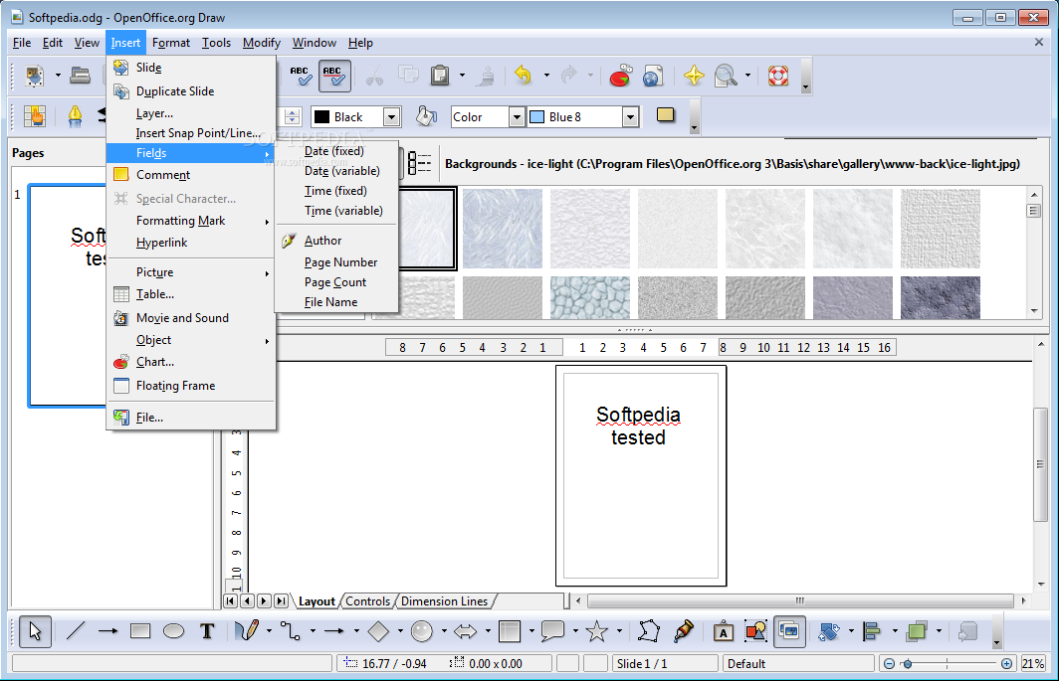The width and height of the screenshot is (1059, 681).
Task: Open the Blue 8 fill color dropdown
Action: (630, 117)
